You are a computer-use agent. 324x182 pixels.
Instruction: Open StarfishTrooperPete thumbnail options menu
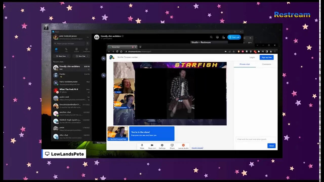point(126,129)
